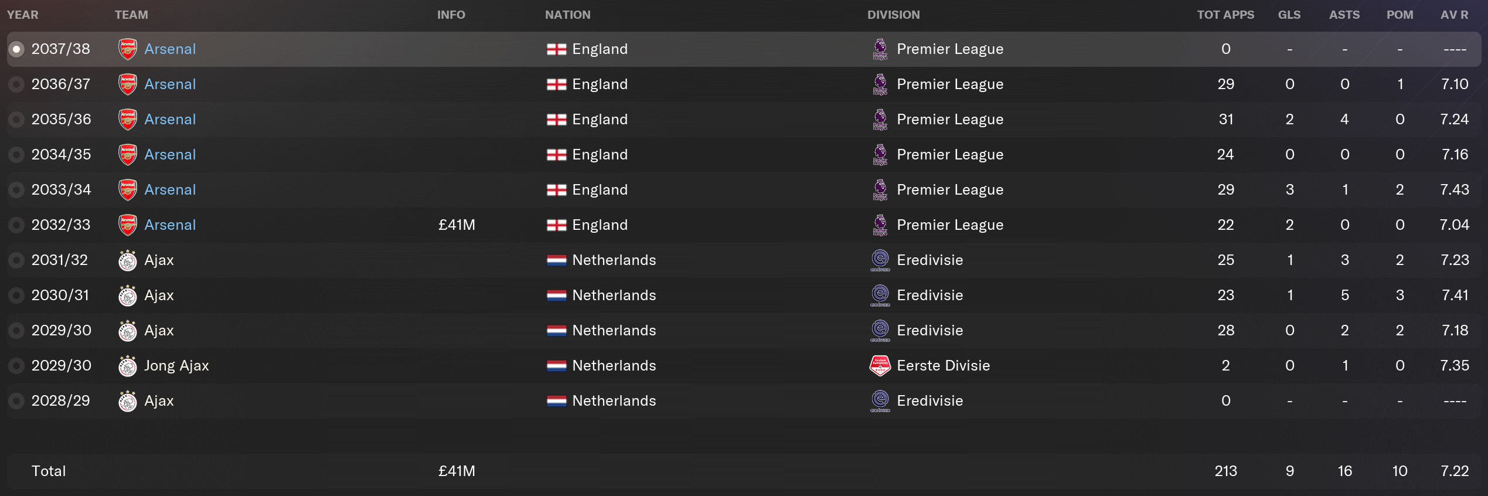1488x496 pixels.
Task: Sort table by YEAR column header
Action: point(23,15)
